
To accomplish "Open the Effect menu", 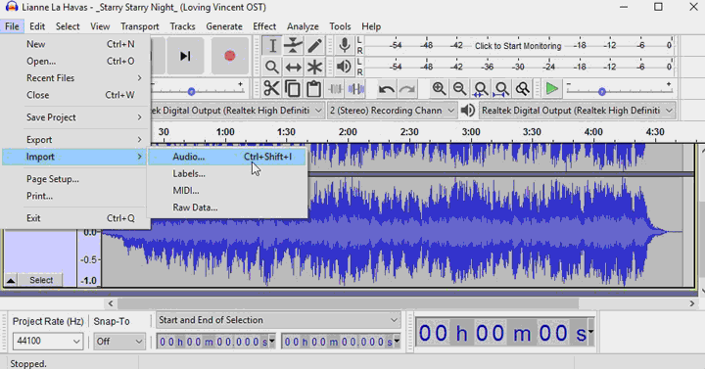I will [x=264, y=26].
